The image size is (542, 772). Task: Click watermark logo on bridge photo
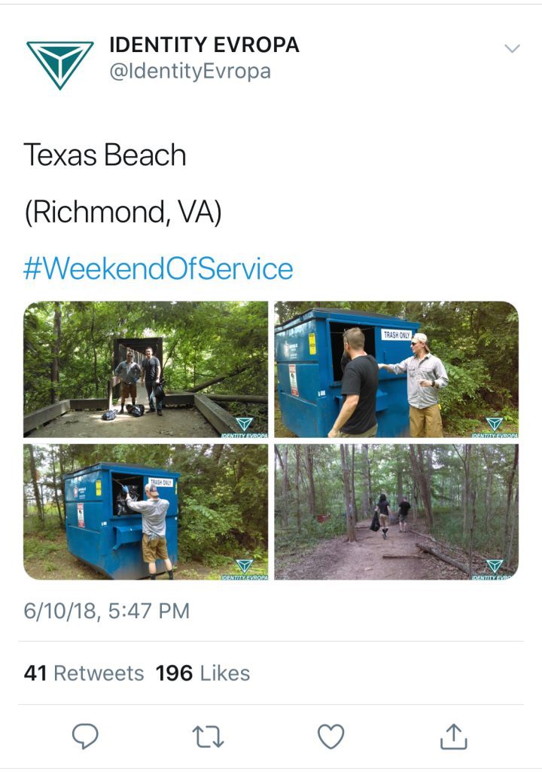245,424
